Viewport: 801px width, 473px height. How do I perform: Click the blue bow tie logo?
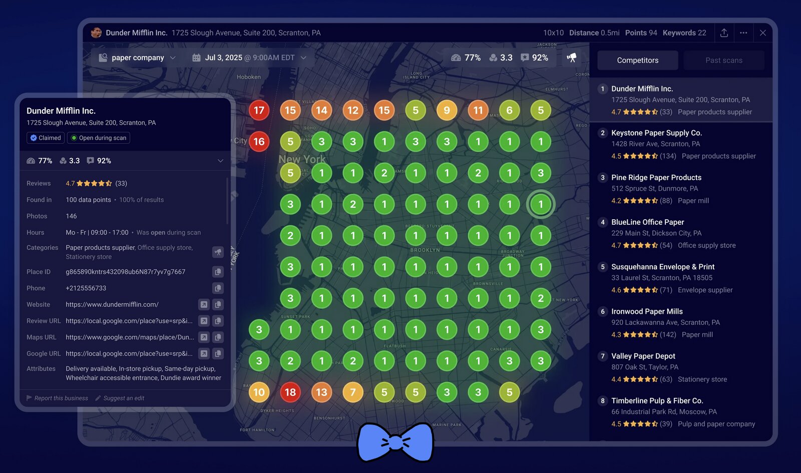[395, 442]
